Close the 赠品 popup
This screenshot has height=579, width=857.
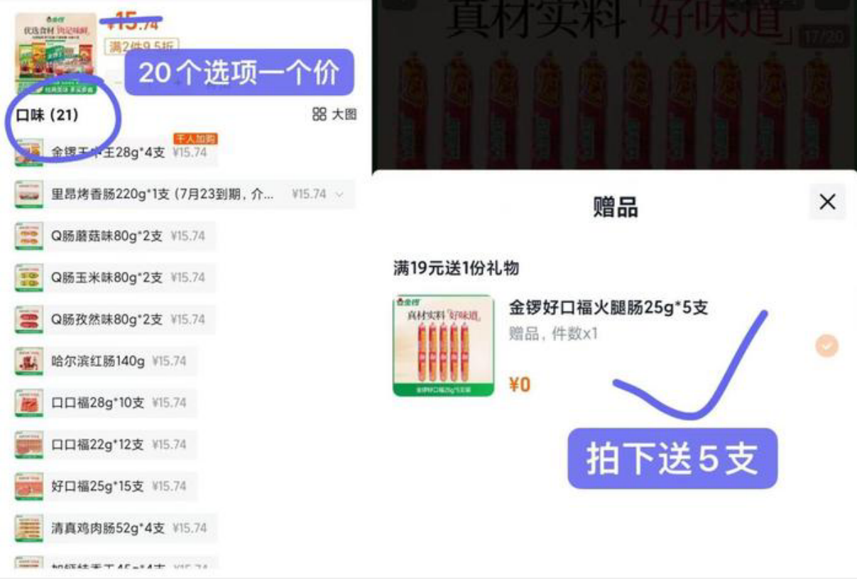(x=827, y=202)
